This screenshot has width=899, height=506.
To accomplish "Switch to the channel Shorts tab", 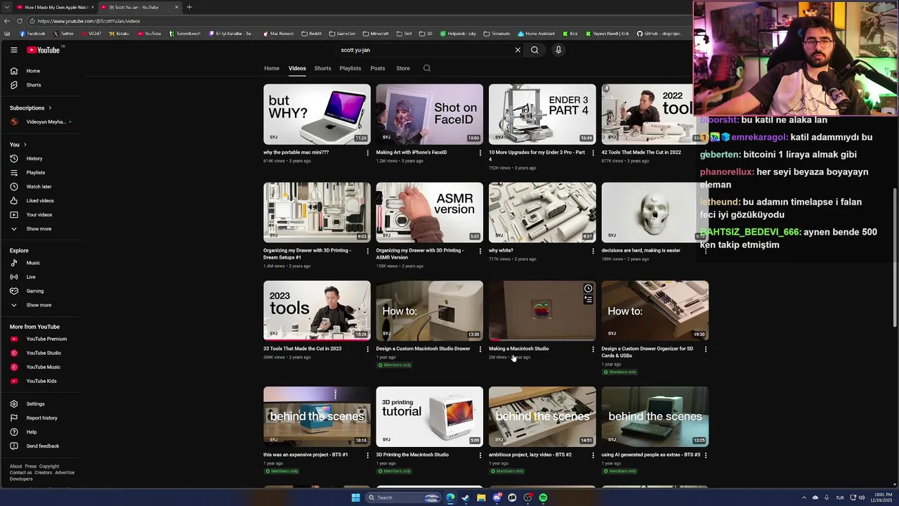I will [323, 68].
